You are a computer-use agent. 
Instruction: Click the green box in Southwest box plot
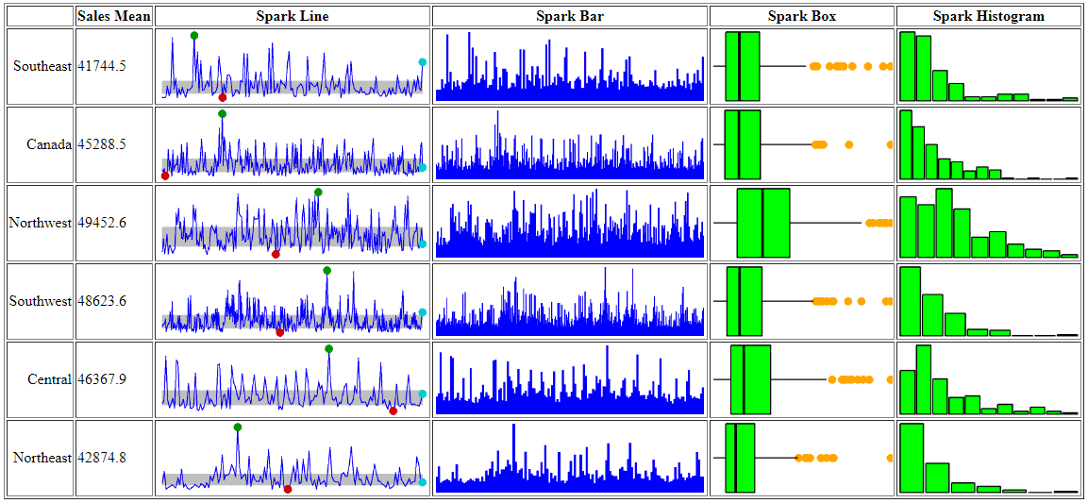point(745,302)
